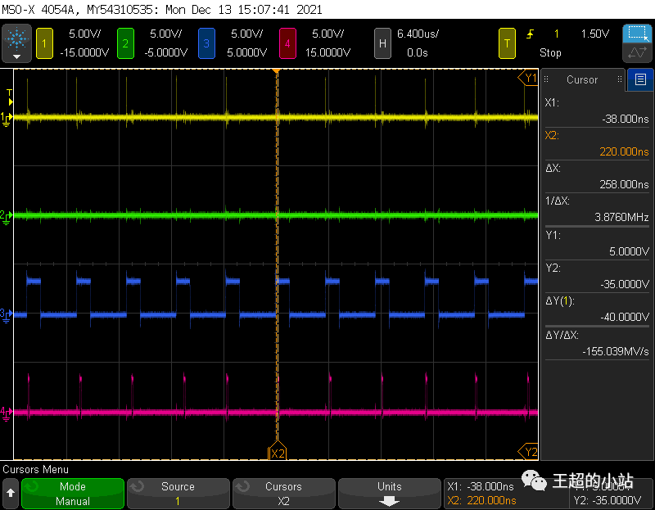The image size is (655, 510).
Task: Expand the Units submenu softkey
Action: click(x=389, y=493)
